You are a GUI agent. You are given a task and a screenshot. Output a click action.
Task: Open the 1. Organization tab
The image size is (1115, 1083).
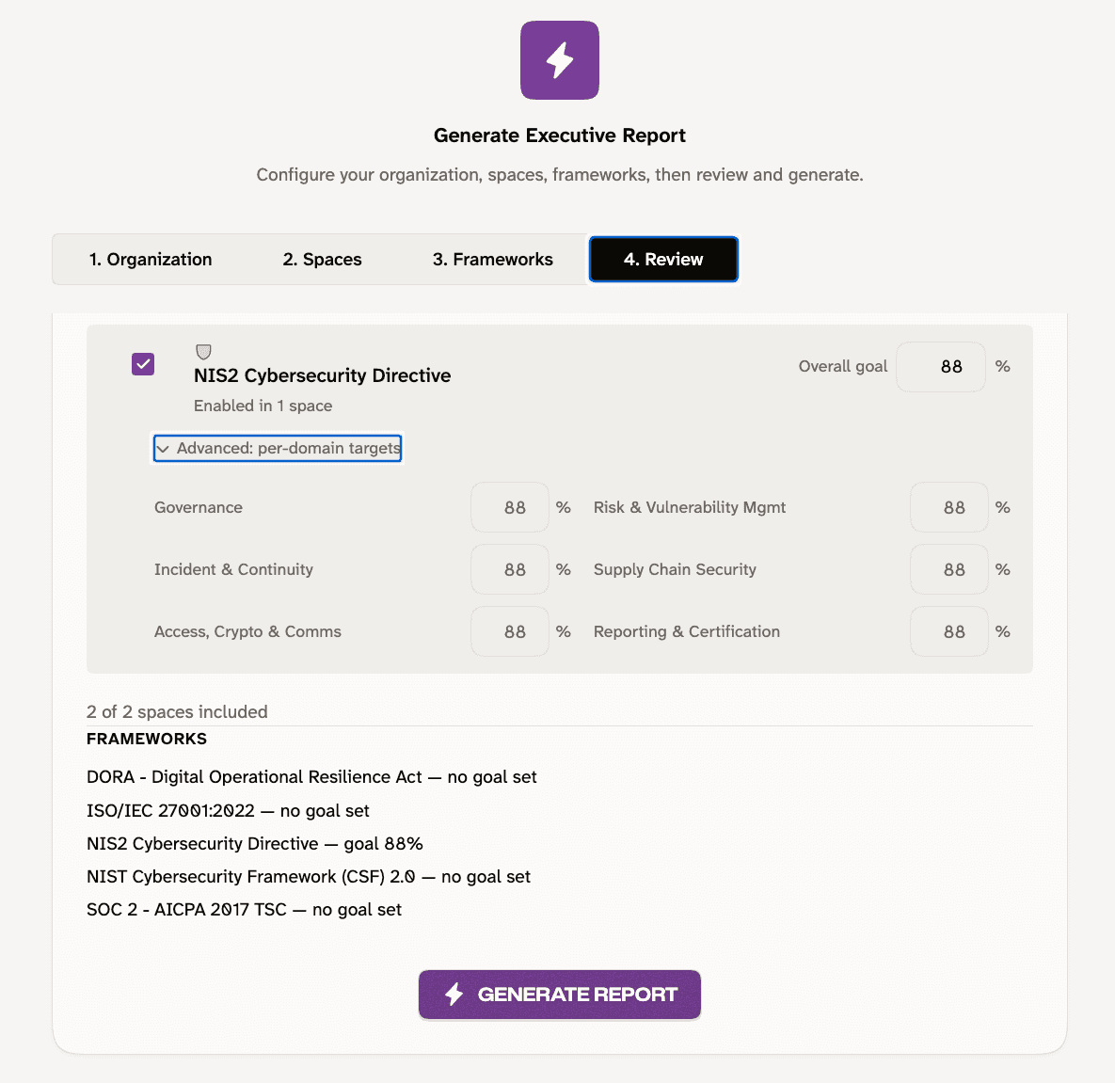[150, 260]
